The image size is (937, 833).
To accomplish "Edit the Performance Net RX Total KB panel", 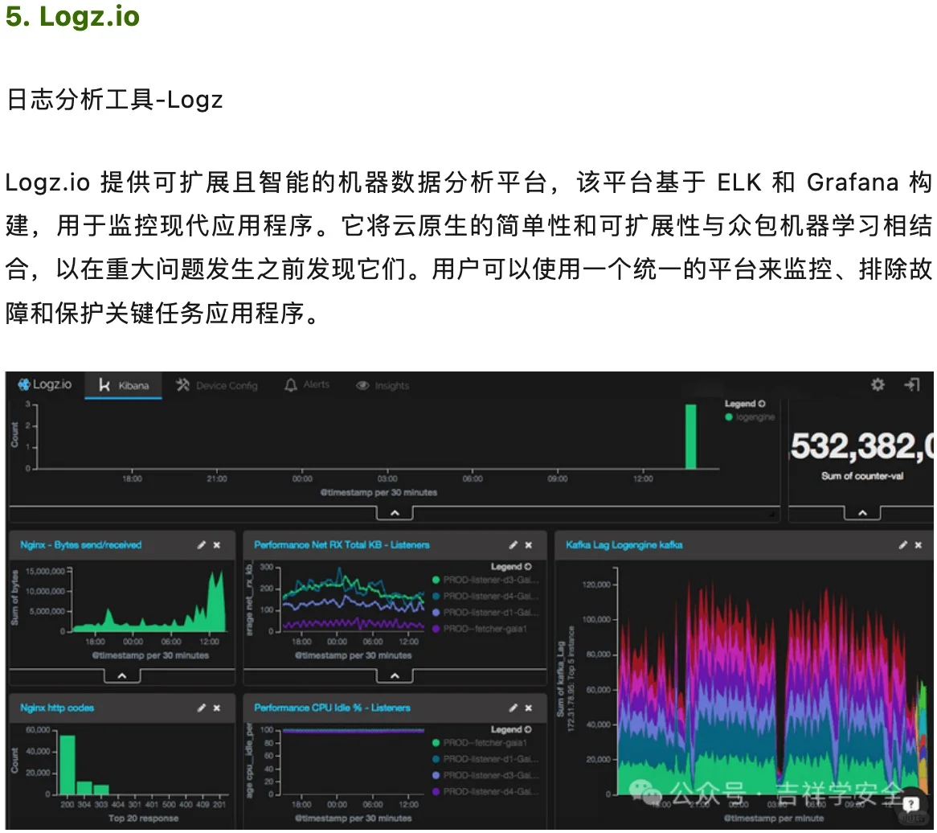I will pyautogui.click(x=514, y=545).
